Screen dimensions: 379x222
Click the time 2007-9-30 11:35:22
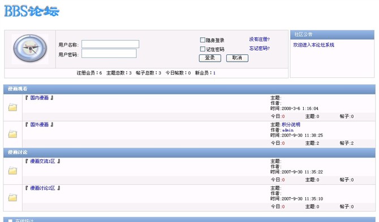tap(303, 172)
